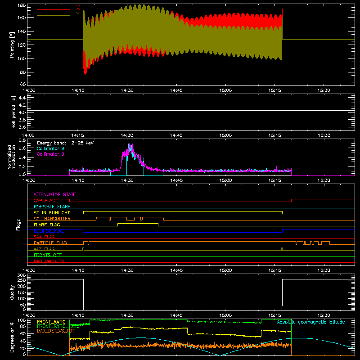Click the 15:15 time label under the Flags plot

click(274, 270)
